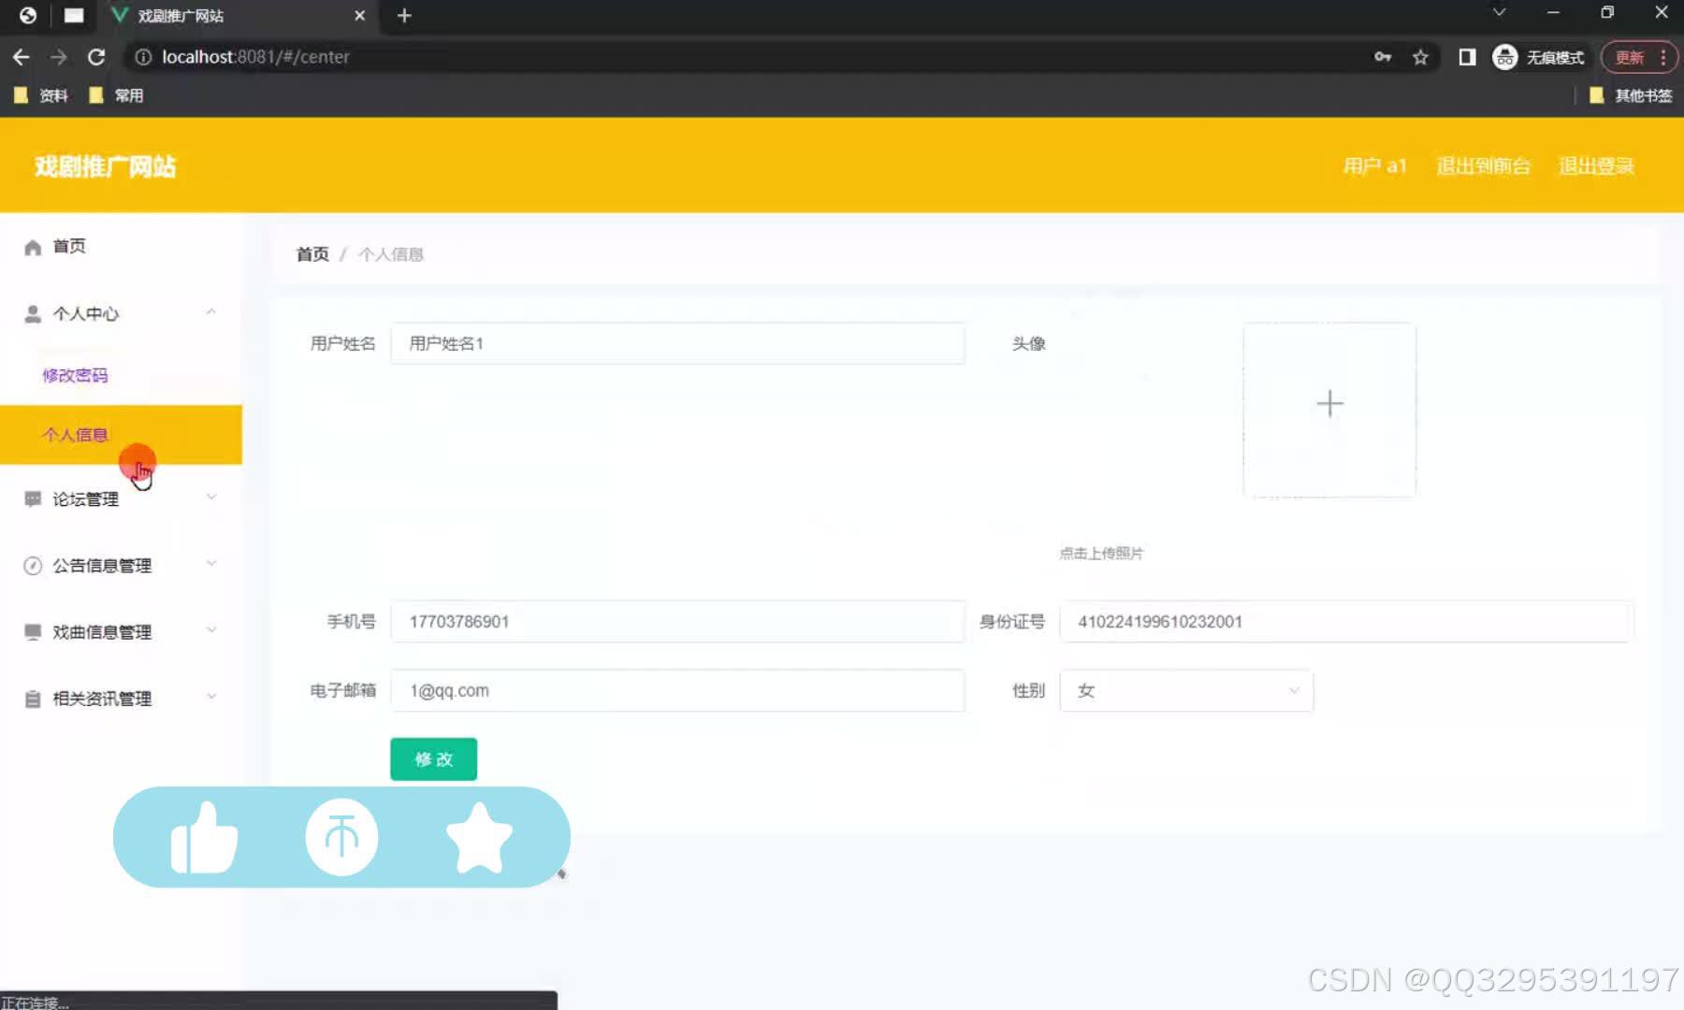Image resolution: width=1684 pixels, height=1010 pixels.
Task: Click the 点击上传照片 hint text
Action: click(1101, 554)
